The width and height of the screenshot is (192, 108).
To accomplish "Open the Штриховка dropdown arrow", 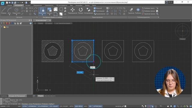I will [42, 15].
